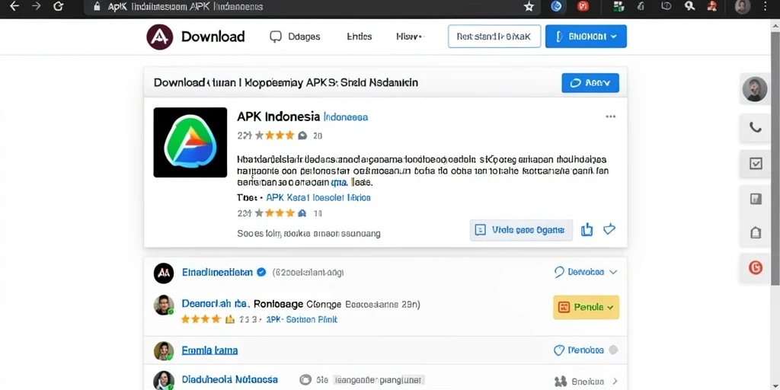Click the square document icon in the right sidebar

click(755, 199)
